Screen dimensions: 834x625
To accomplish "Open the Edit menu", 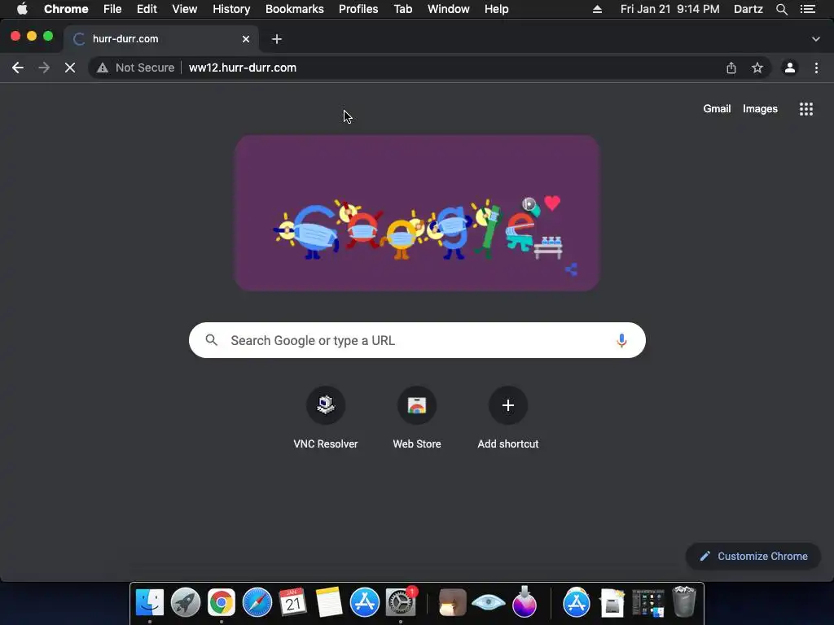I will (x=147, y=9).
